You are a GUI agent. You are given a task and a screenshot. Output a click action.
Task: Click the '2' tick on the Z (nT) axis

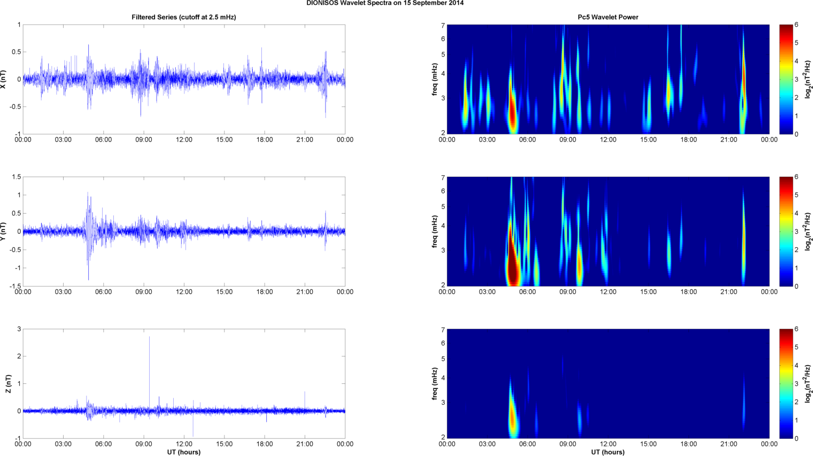coord(19,356)
